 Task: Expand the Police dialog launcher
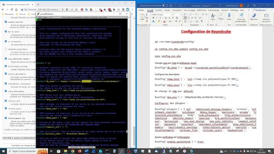182,25
